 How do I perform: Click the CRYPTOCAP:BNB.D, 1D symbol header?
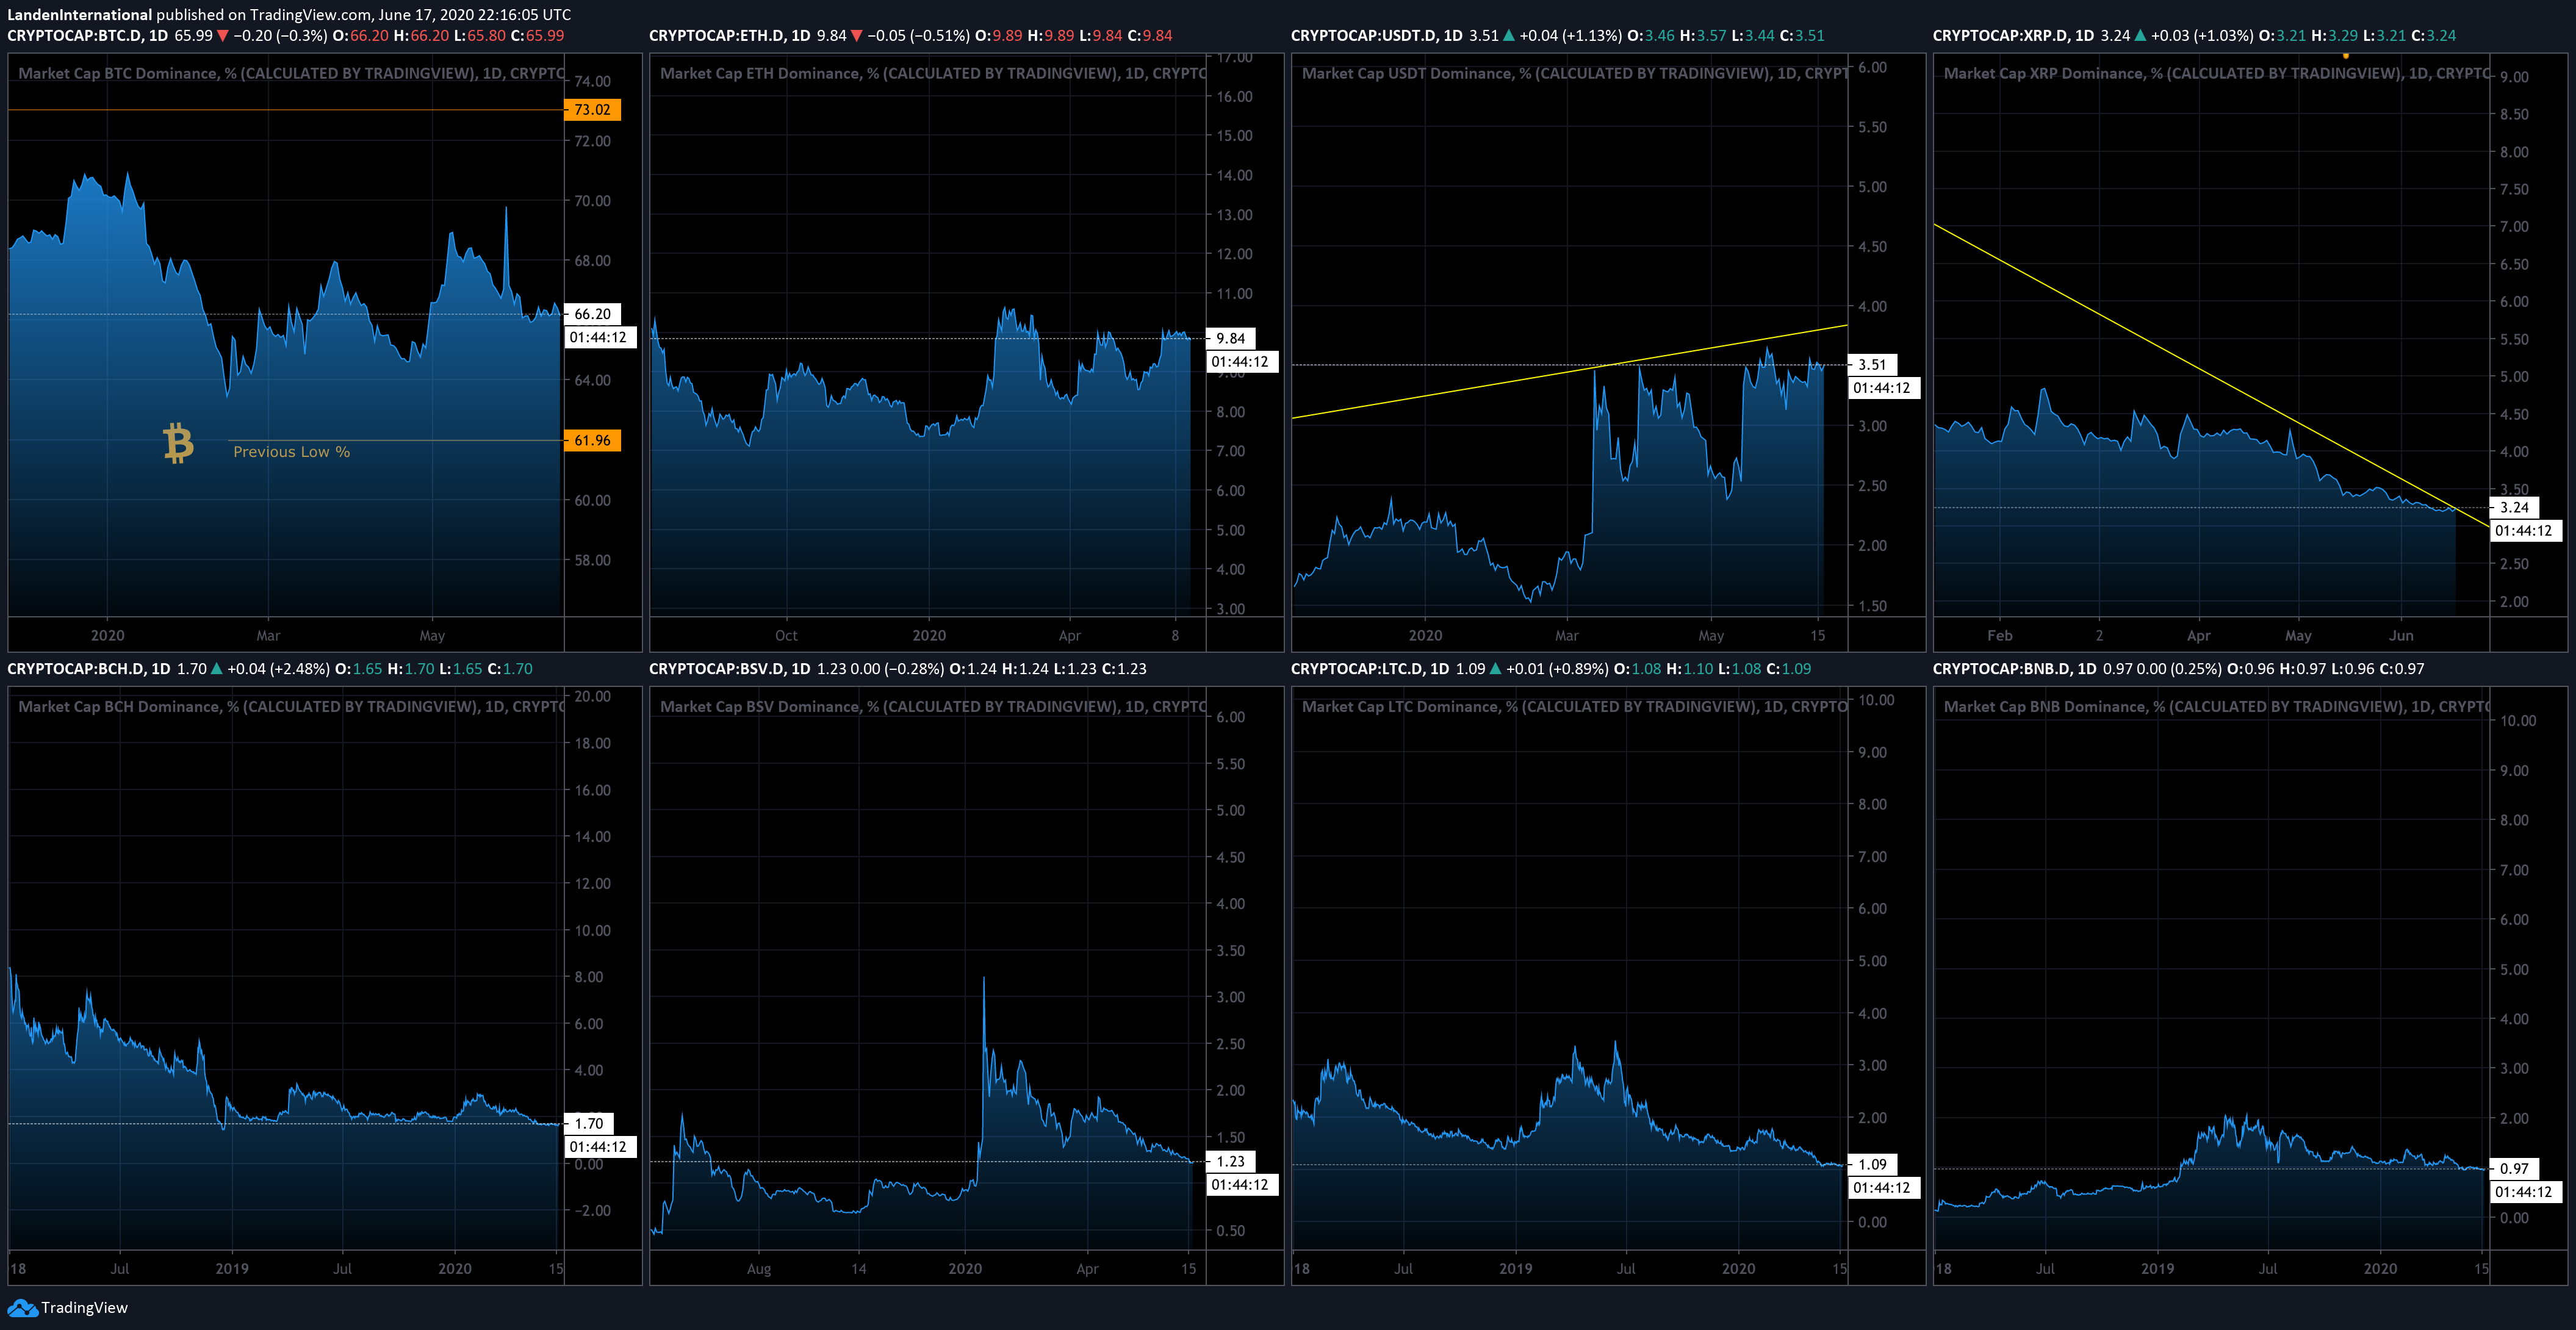tap(2015, 669)
